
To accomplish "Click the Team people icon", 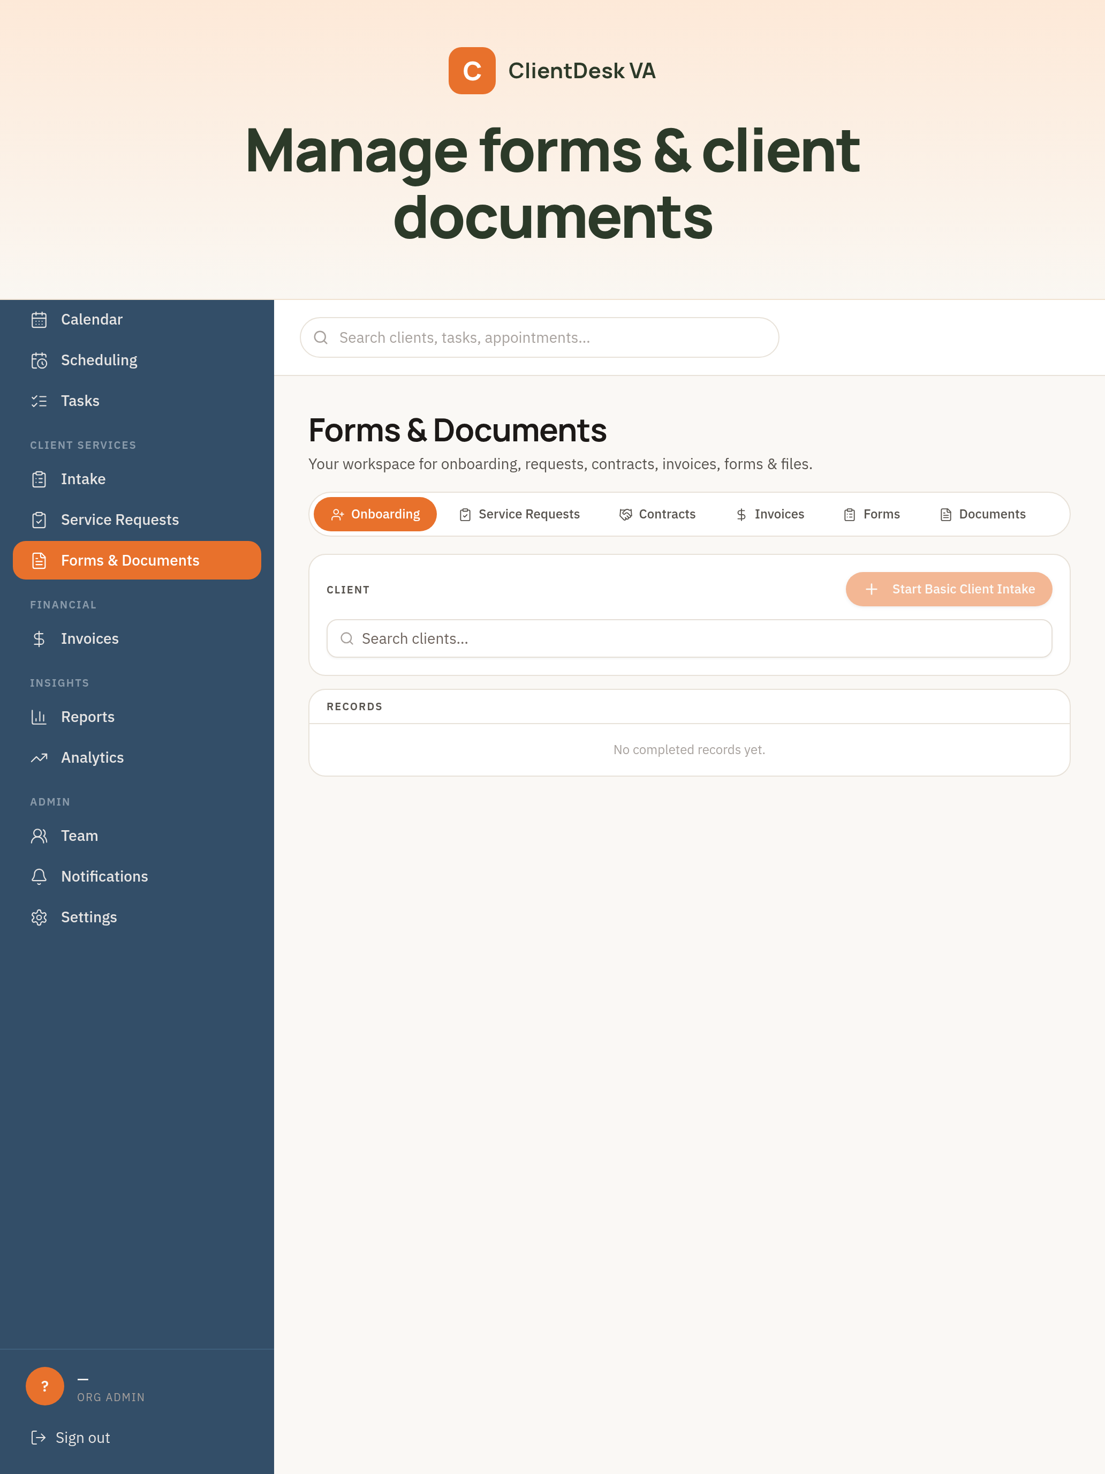I will pos(39,836).
